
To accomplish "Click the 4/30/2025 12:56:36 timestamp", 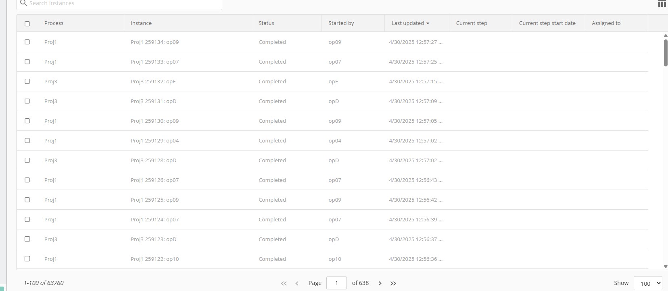I will 415,259.
